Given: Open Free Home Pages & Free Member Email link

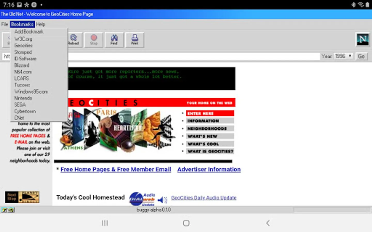Looking at the screenshot, I should coord(116,169).
